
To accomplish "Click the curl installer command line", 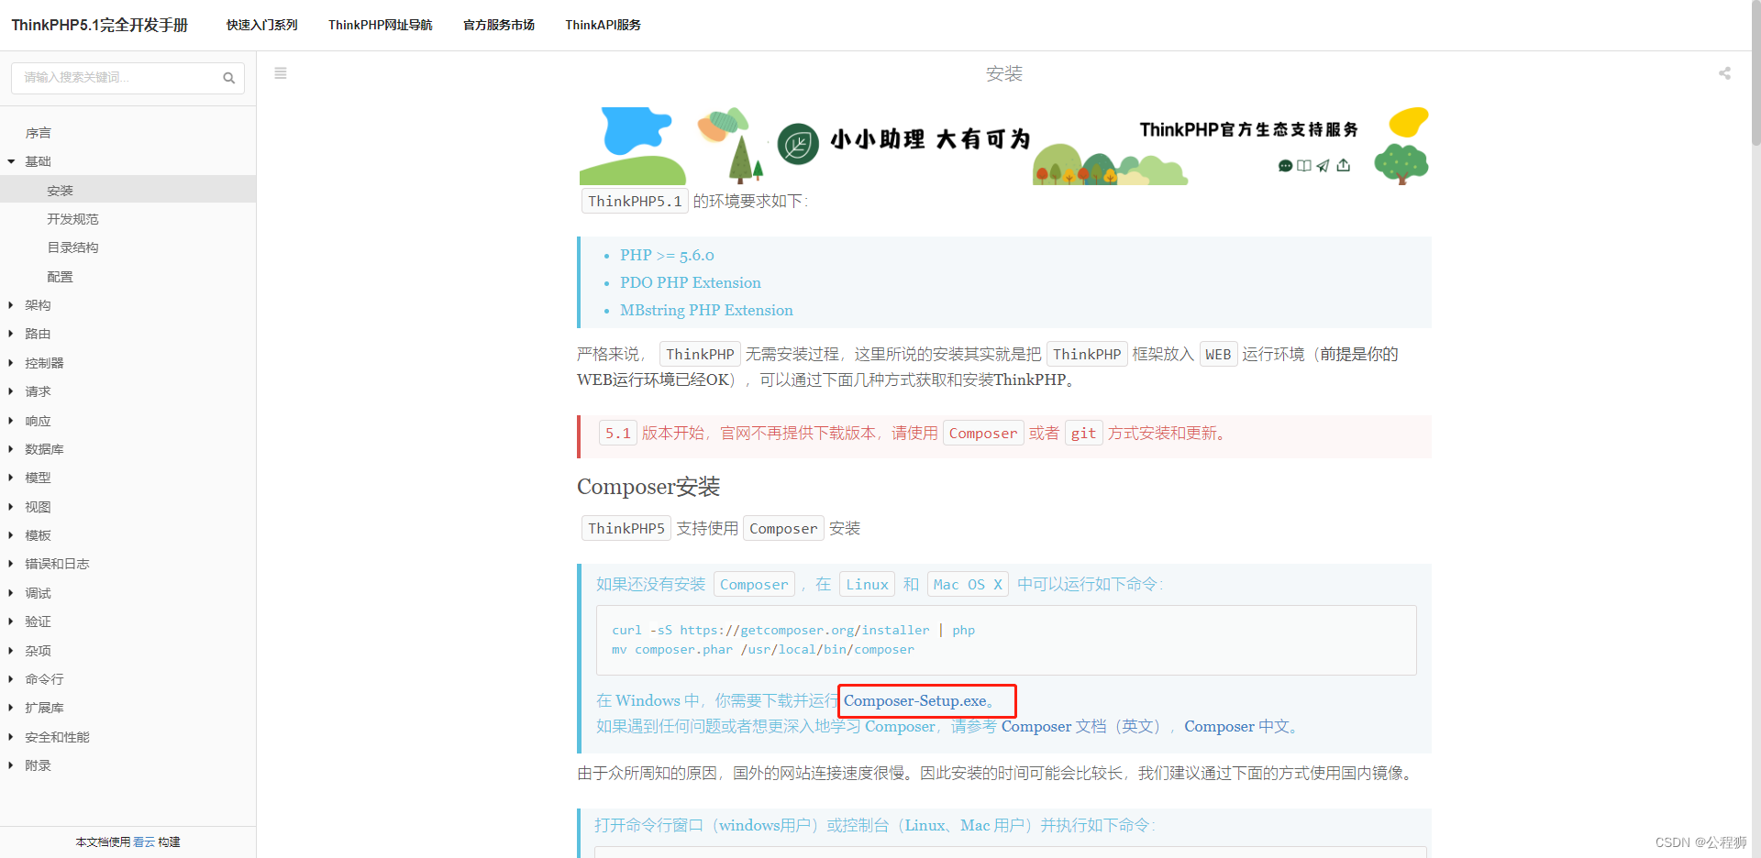I will coord(793,630).
